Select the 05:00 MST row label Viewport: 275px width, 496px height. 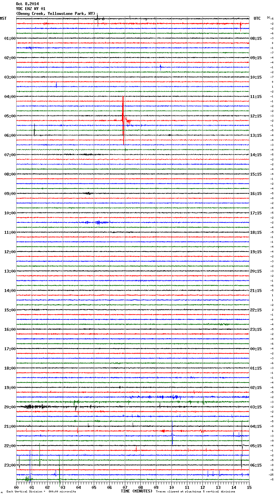(10, 116)
